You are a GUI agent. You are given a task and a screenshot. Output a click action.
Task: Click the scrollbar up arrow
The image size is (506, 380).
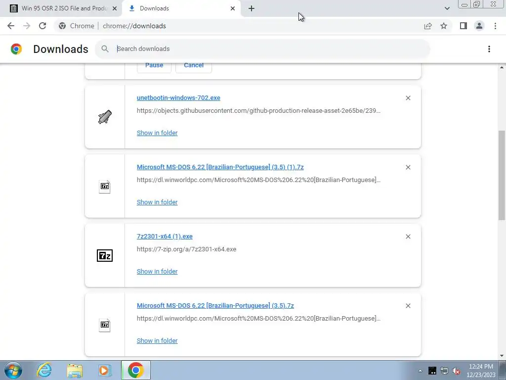pos(502,67)
